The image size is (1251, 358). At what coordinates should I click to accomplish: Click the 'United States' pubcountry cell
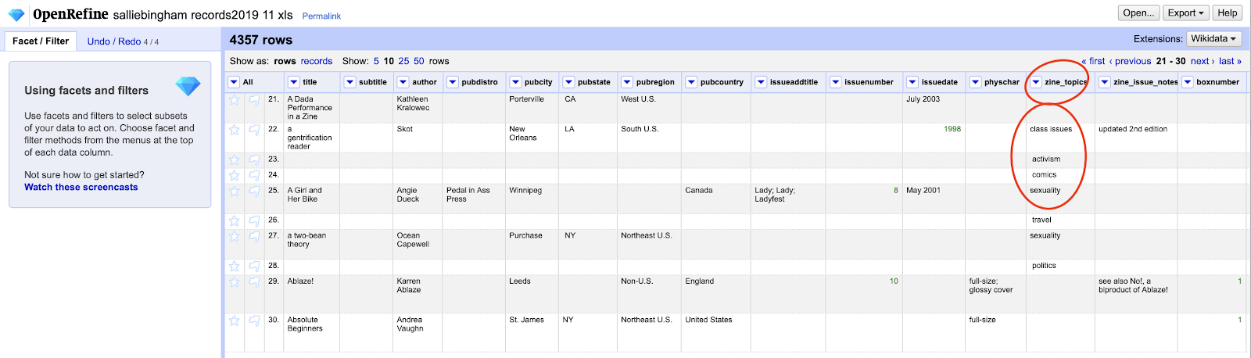708,320
